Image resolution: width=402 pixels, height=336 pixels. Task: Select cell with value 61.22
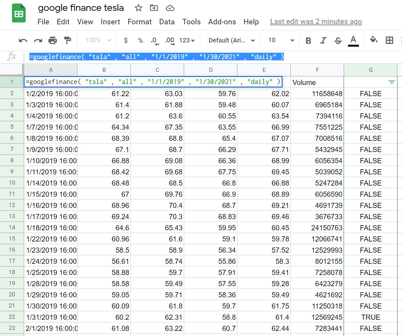(104, 94)
